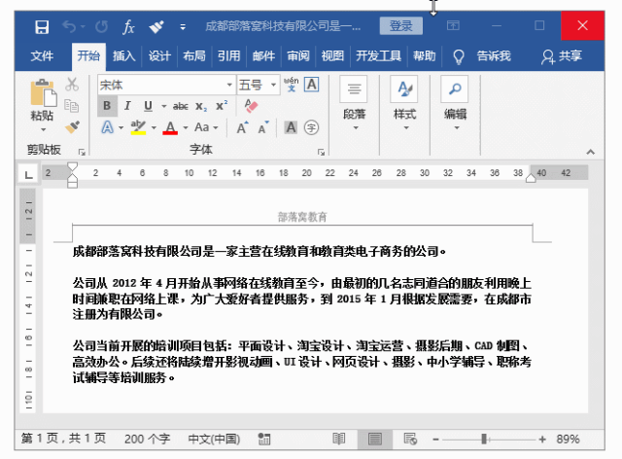
Task: Click the format painter icon in quick access toolbar
Action: pyautogui.click(x=156, y=26)
